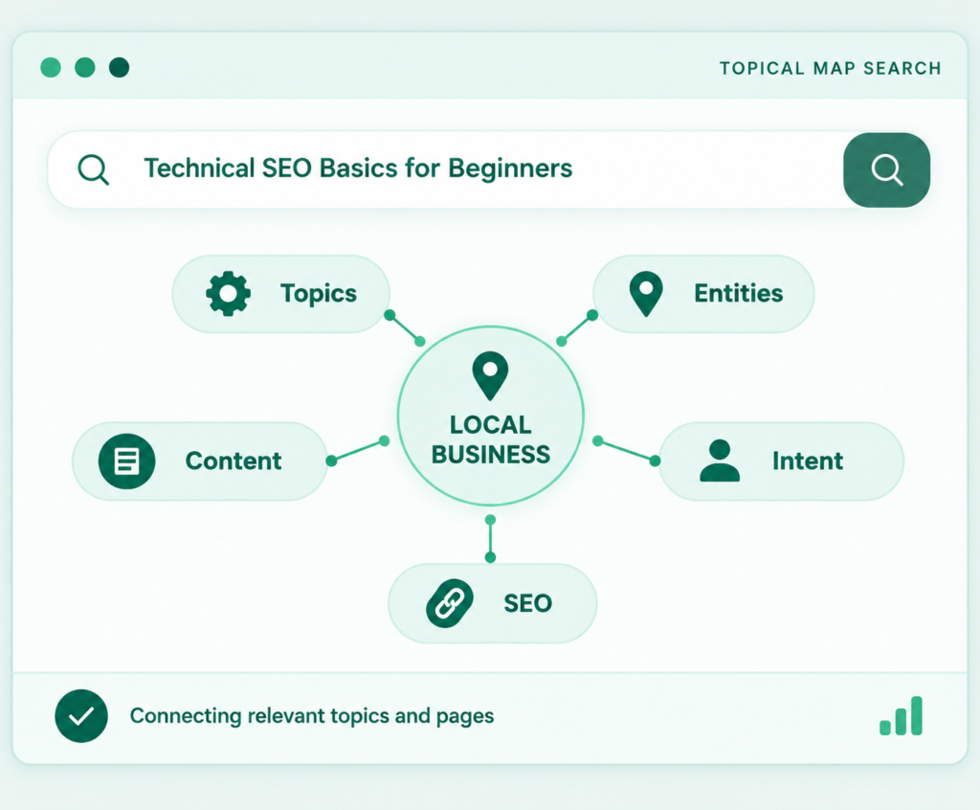The width and height of the screenshot is (980, 810).
Task: Click the document icon in Content node
Action: [x=127, y=461]
